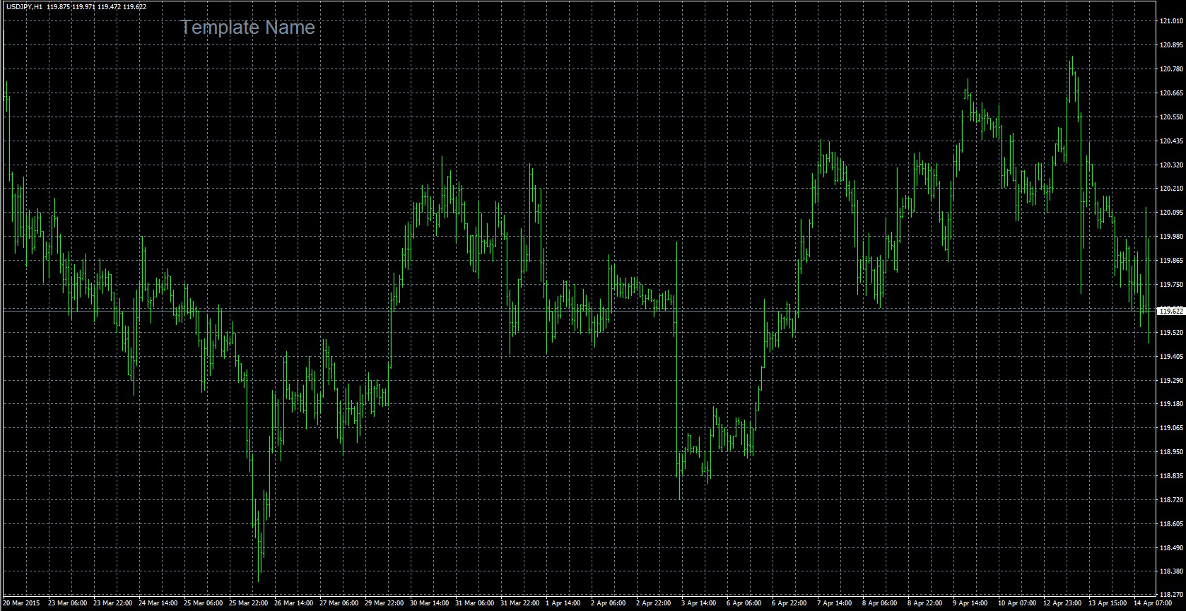Select the 119.065 price level label
1186x611 pixels.
point(1171,428)
